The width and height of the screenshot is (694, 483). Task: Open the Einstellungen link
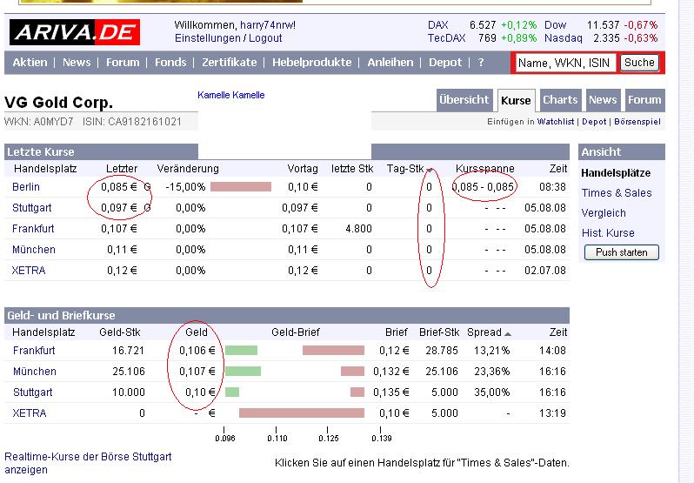(208, 38)
